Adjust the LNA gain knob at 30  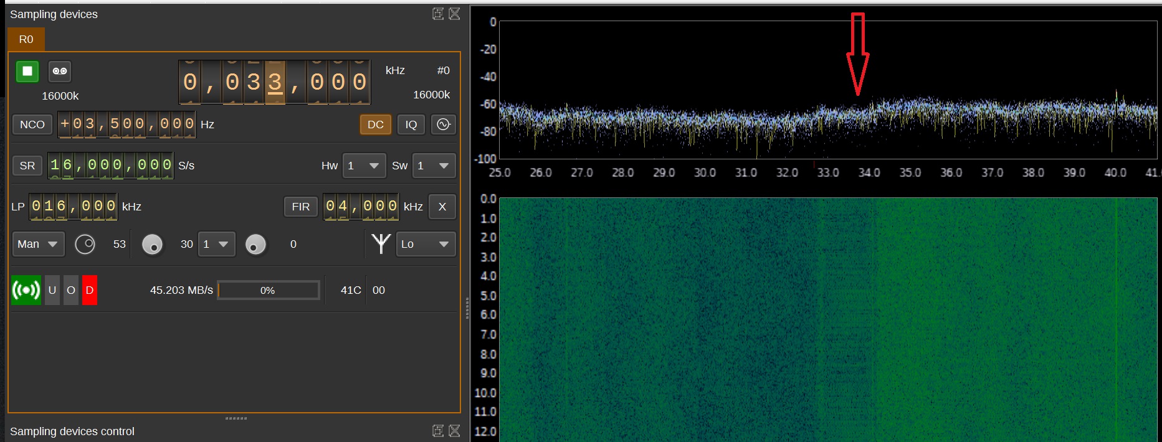tap(152, 245)
